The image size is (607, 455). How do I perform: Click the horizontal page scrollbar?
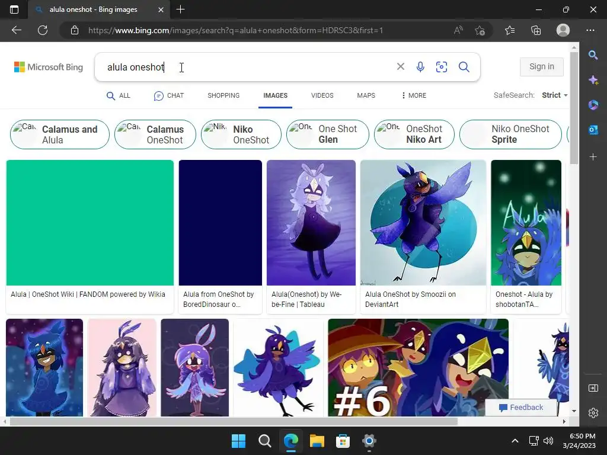tap(234, 421)
